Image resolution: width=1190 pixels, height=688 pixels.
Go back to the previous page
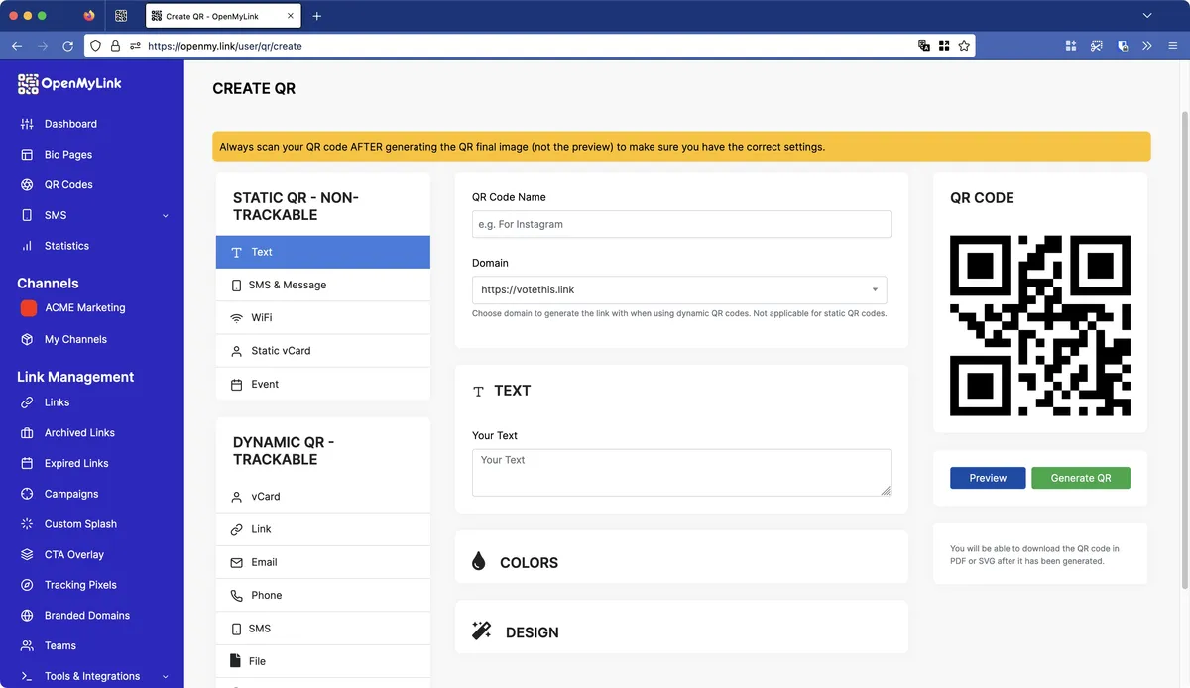point(17,46)
